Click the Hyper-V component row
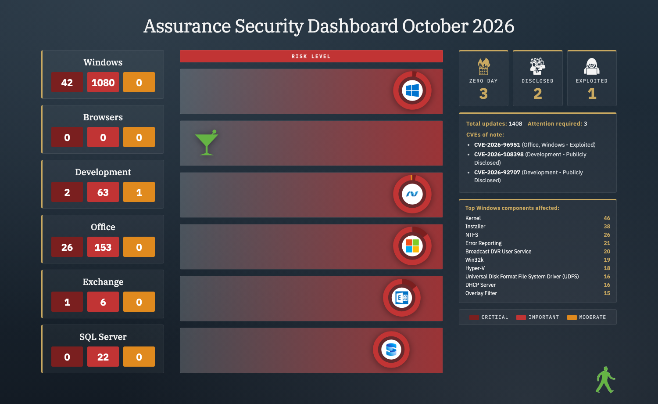This screenshot has height=404, width=658. [538, 268]
